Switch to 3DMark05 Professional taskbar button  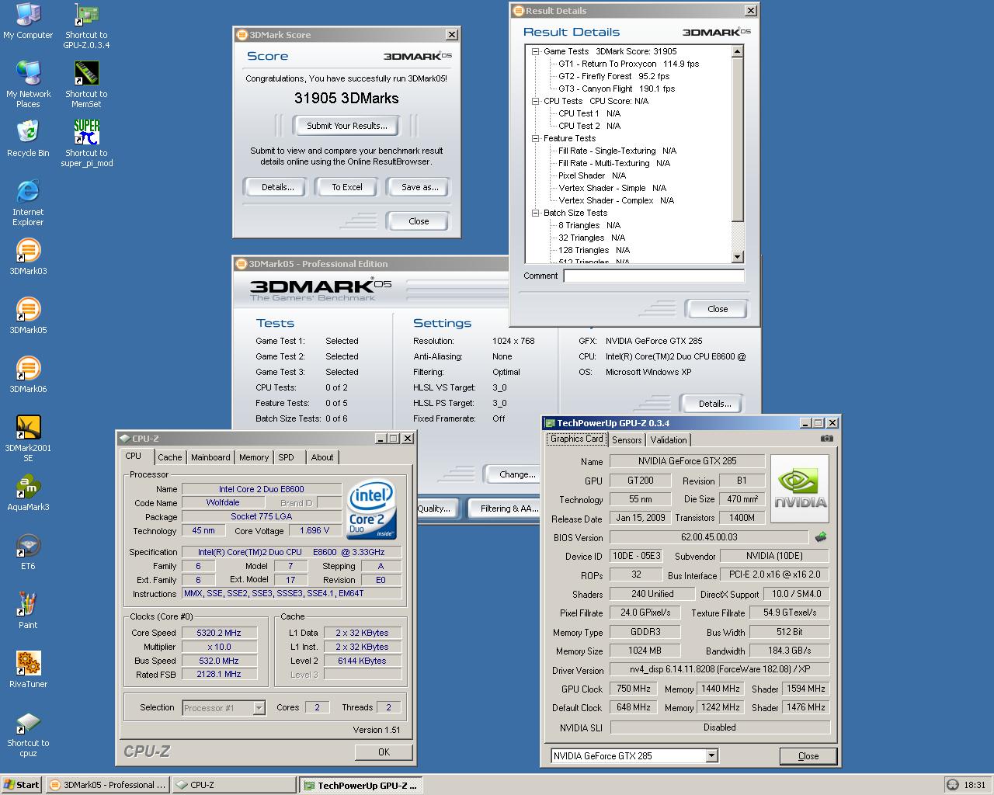[x=107, y=785]
